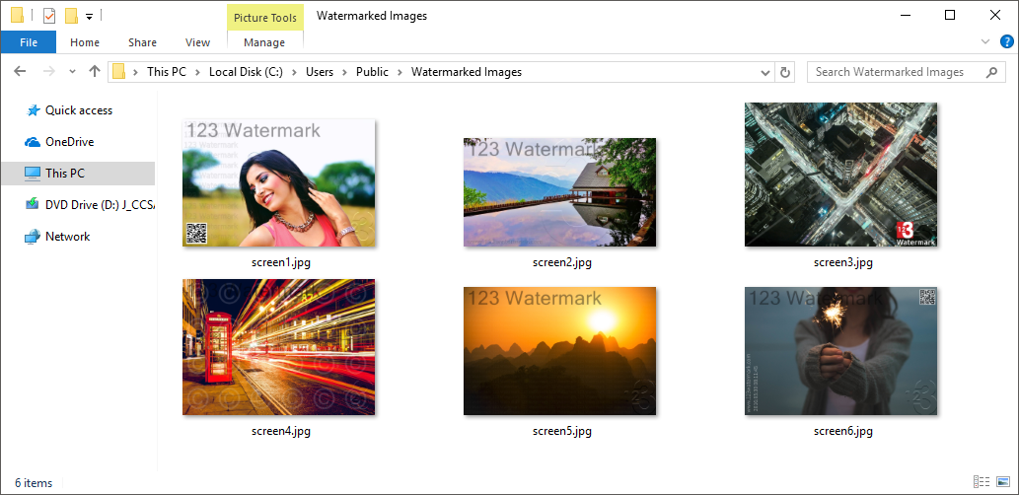
Task: Click Public in the address path
Action: [372, 72]
